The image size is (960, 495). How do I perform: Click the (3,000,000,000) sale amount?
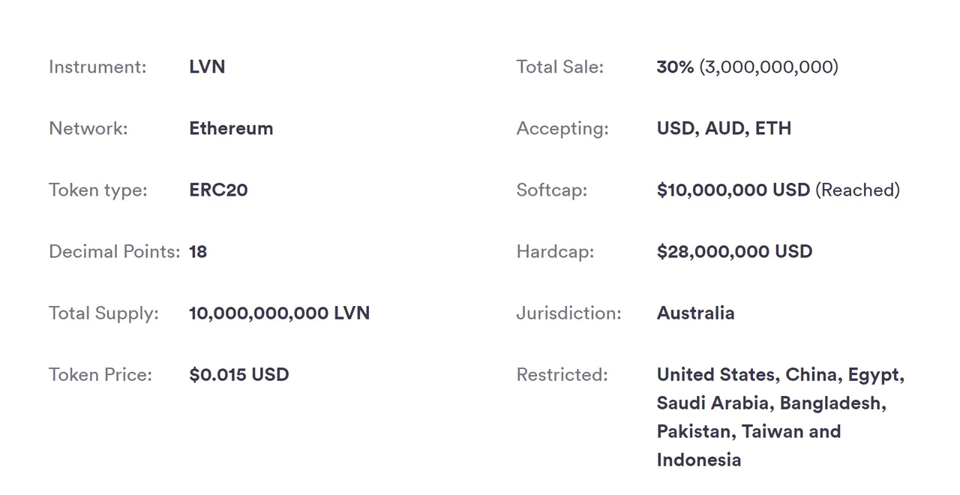(769, 67)
